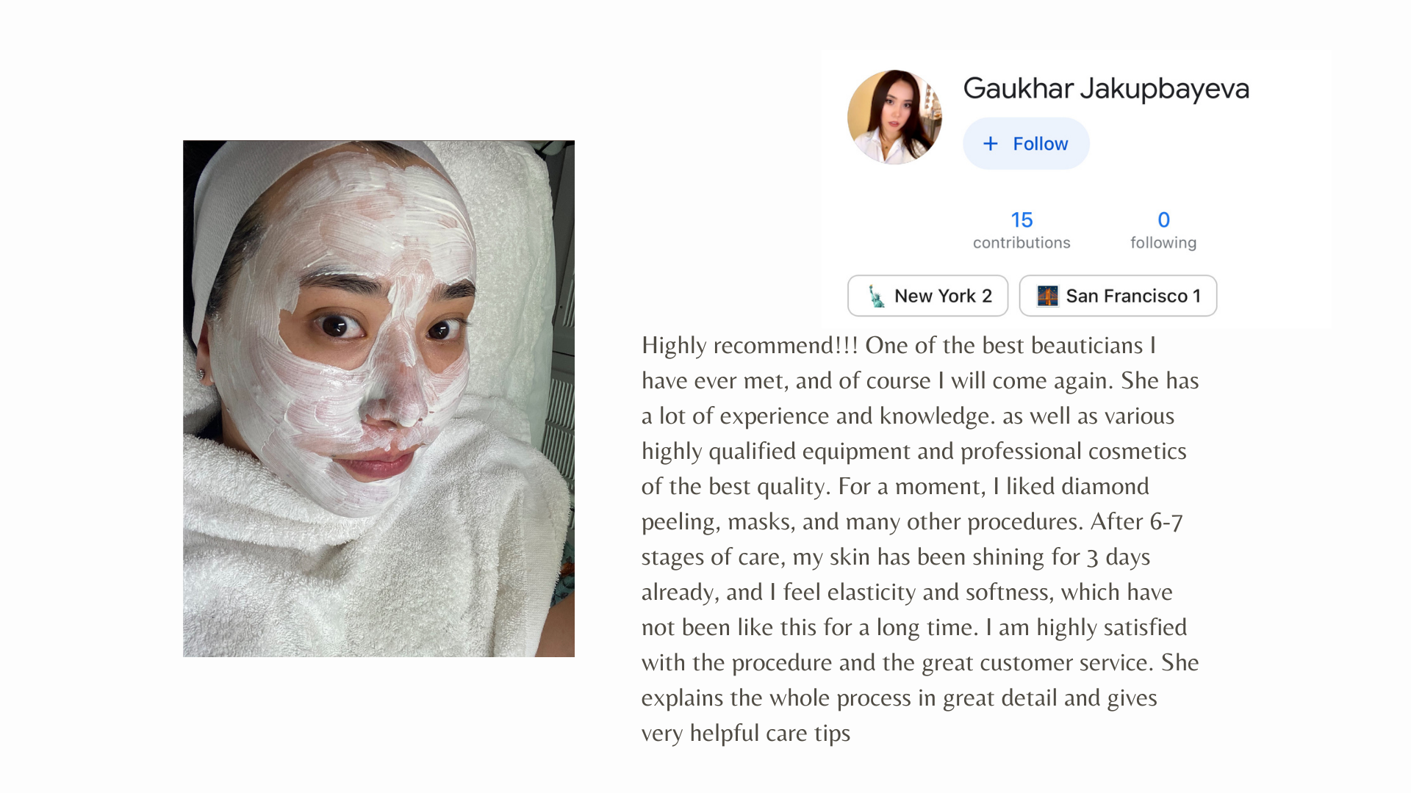Viewport: 1411px width, 793px height.
Task: Click the line about great customer service
Action: click(x=920, y=663)
